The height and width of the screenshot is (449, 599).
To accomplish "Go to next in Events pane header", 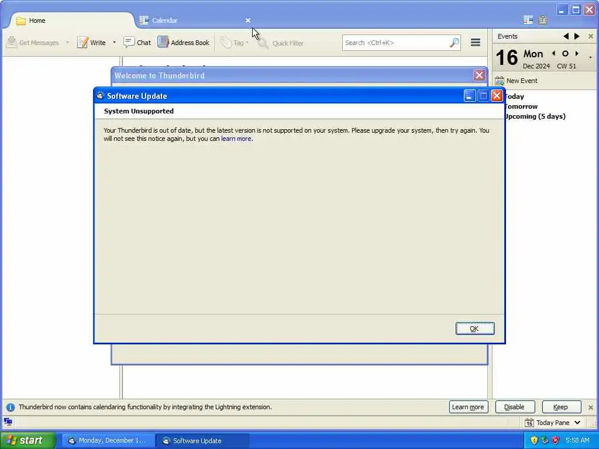I will pyautogui.click(x=577, y=36).
